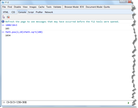
Task: Click the pin/unpin window icon
Action: (133, 7)
